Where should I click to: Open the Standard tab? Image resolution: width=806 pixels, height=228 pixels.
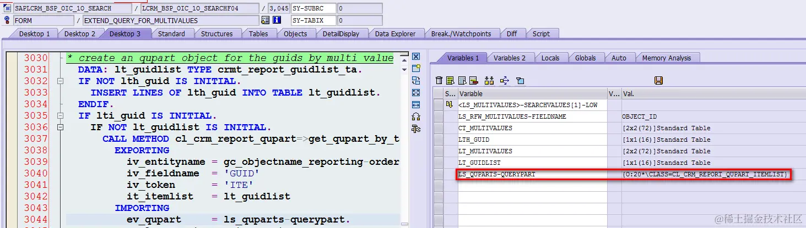point(171,34)
